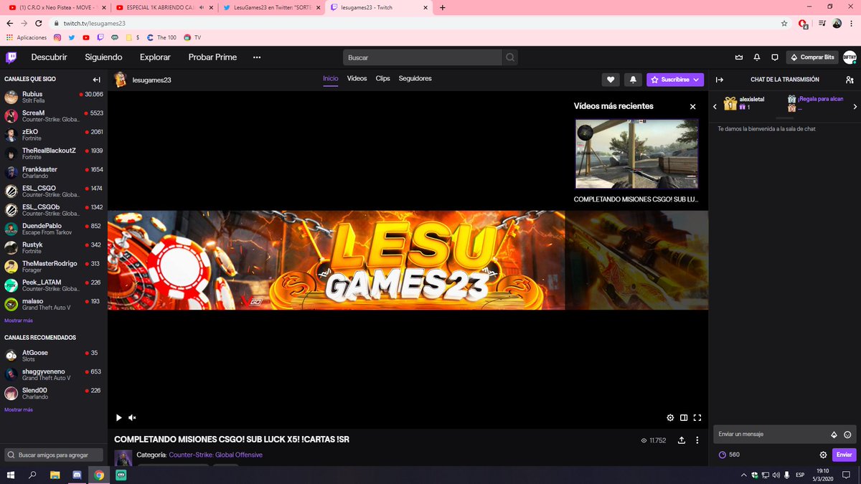Click in the Buscar search field
Screen dimensions: 861x484
423,57
